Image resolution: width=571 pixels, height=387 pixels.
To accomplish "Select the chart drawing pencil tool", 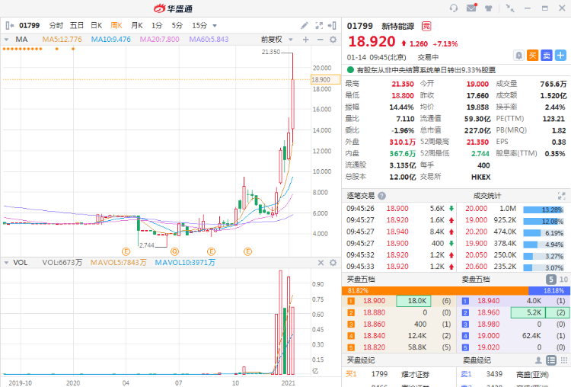I will pos(304,25).
